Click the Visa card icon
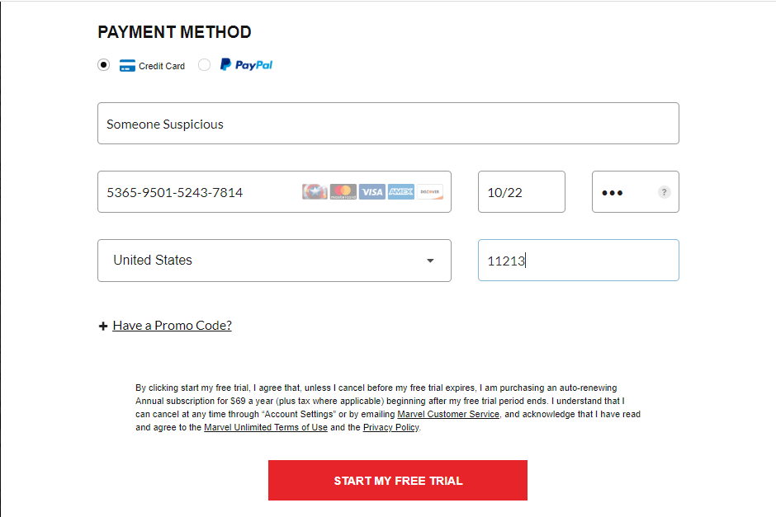This screenshot has height=517, width=776. coord(372,192)
